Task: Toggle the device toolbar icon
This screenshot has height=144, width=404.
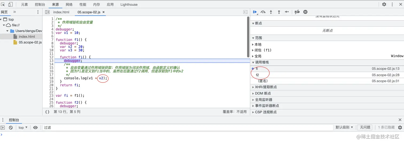Action: (x=11, y=4)
